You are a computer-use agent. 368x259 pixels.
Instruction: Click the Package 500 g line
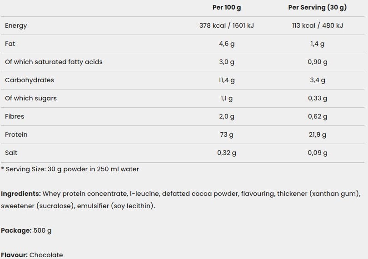tap(26, 230)
